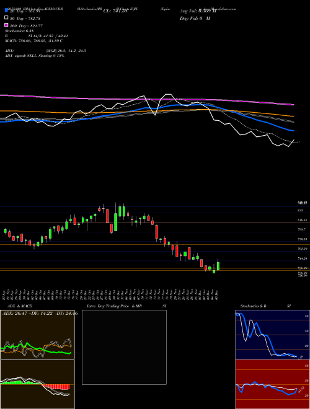Open the red RSI chart panel
Image resolution: width=310 pixels, height=409 pixels.
coord(272,384)
